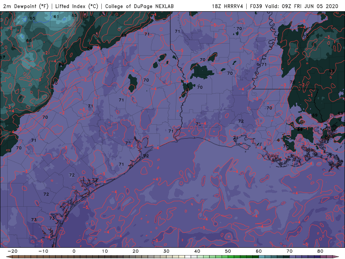Click the "30" colorbar scale label

tap(166, 251)
